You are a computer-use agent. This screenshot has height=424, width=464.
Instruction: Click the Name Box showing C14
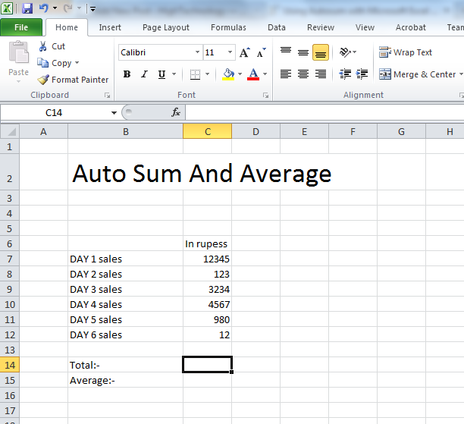coord(54,113)
